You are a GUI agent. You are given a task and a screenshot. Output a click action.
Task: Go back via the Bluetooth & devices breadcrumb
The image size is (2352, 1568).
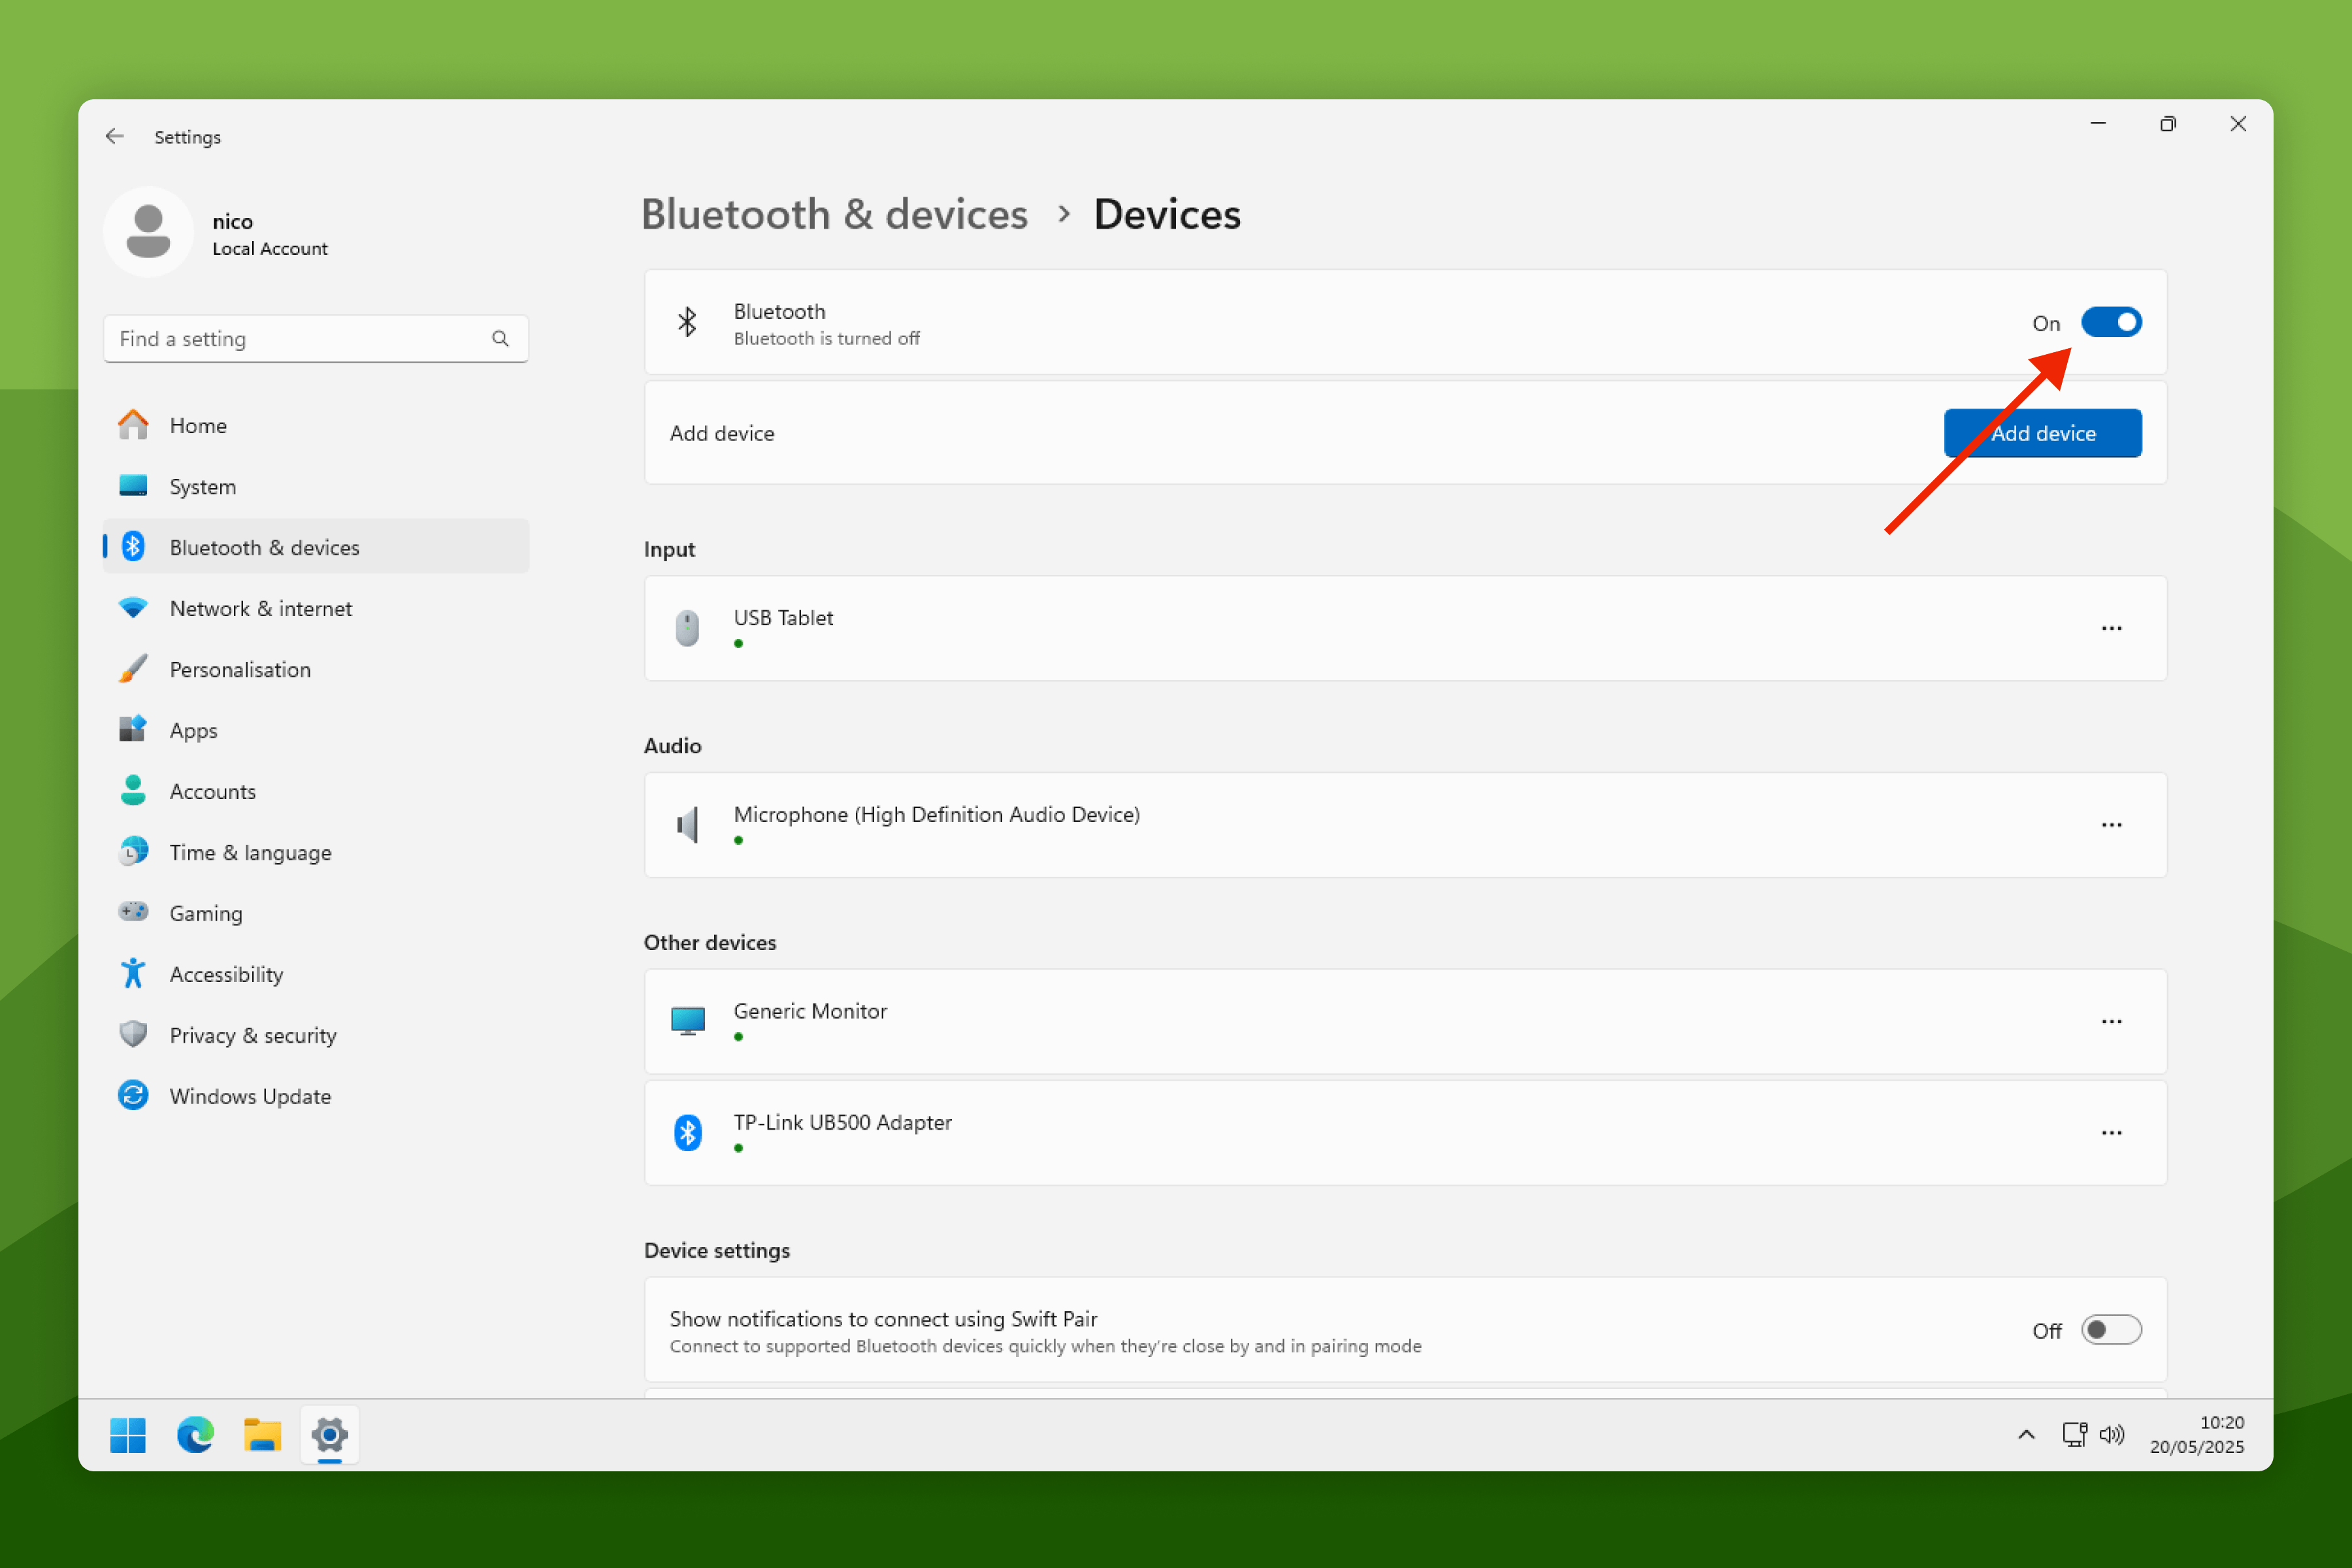click(834, 214)
